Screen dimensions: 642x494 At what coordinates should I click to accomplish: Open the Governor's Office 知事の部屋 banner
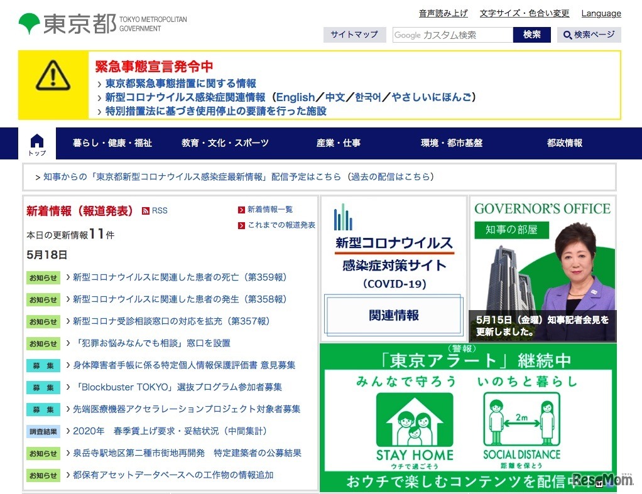(x=543, y=269)
